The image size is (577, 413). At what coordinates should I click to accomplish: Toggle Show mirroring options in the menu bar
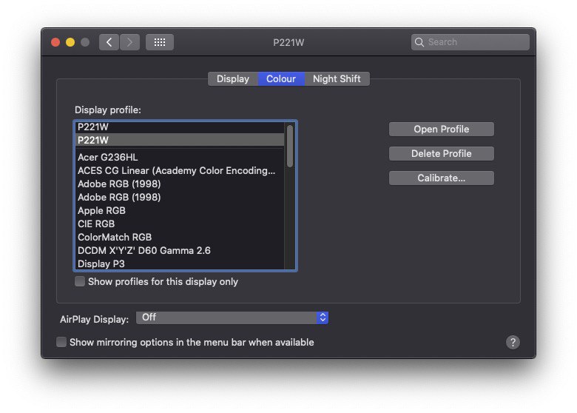61,342
